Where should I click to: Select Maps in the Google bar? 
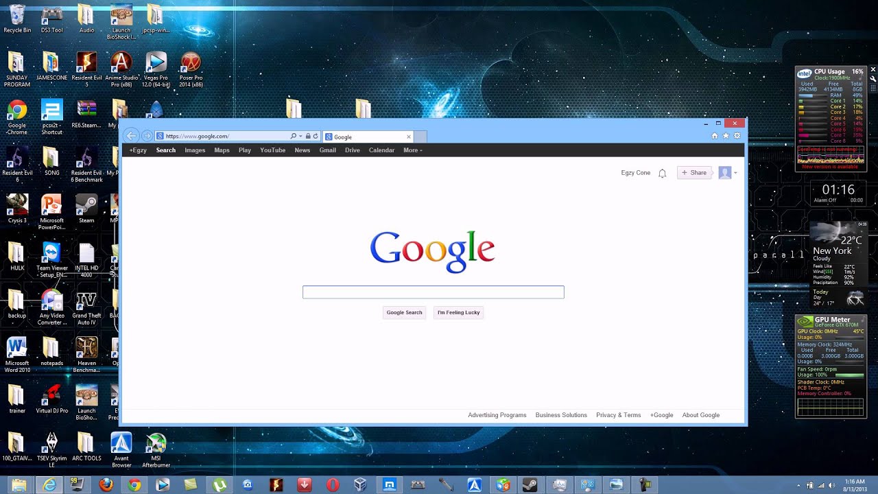[222, 150]
